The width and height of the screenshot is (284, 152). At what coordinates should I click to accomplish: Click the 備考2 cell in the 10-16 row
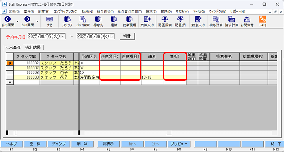tap(175, 78)
